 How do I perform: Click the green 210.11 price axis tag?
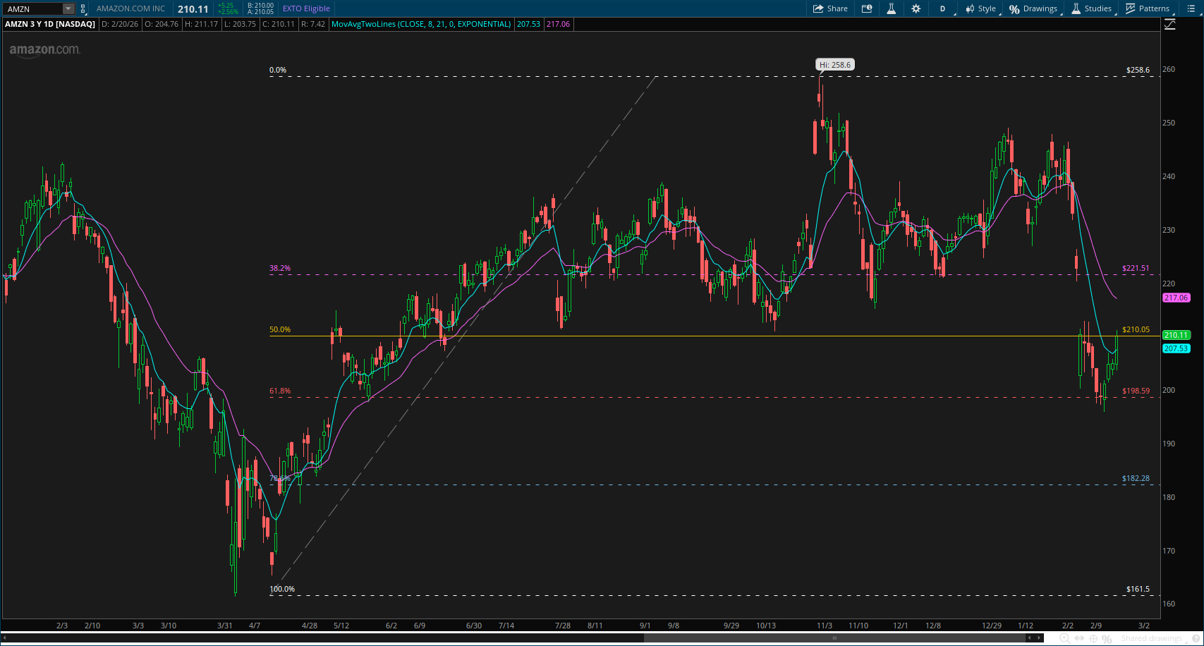click(1176, 335)
